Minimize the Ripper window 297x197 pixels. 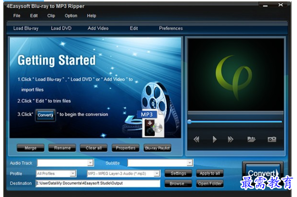[x=265, y=5]
